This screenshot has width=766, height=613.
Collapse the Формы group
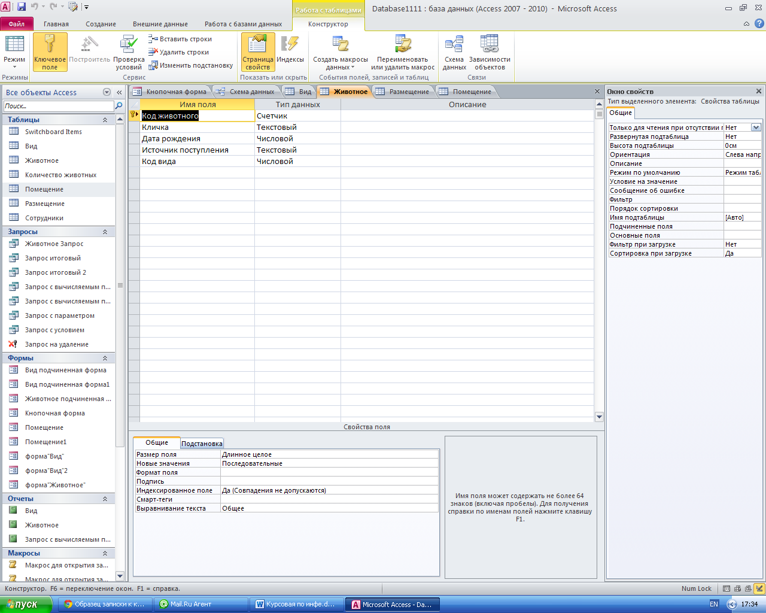point(105,358)
